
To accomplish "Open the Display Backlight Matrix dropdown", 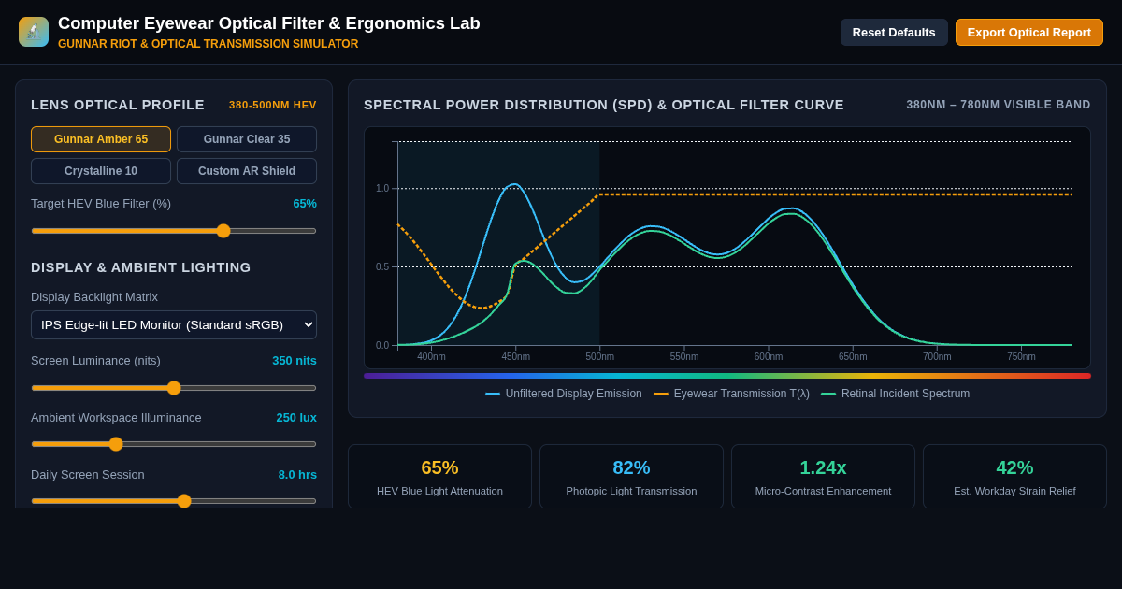I will click(174, 324).
